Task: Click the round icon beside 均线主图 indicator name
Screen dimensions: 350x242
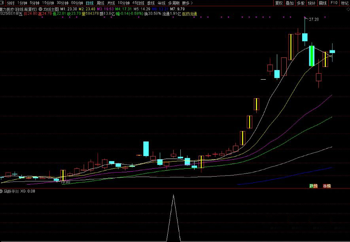Action: point(40,8)
